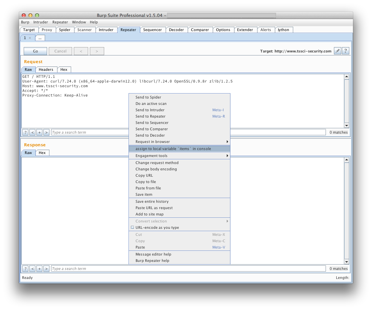This screenshot has height=310, width=372.
Task: Go to next match in response search
Action: click(x=46, y=269)
